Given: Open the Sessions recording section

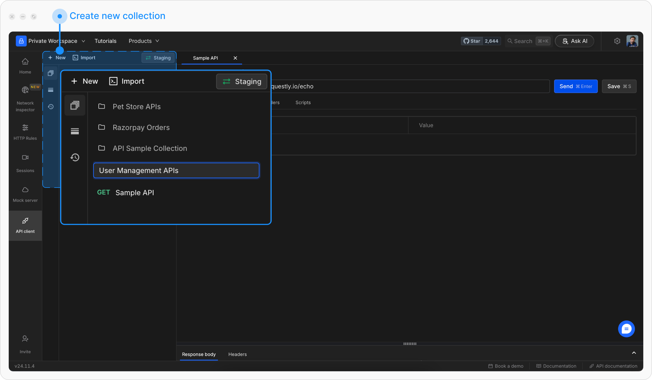Looking at the screenshot, I should pos(25,163).
